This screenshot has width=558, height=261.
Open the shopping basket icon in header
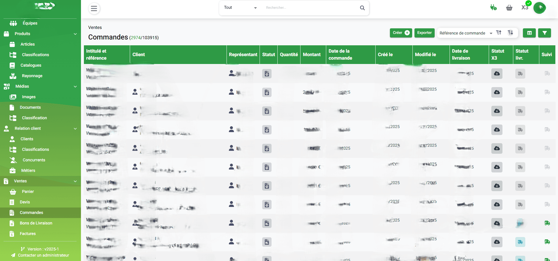tap(509, 8)
